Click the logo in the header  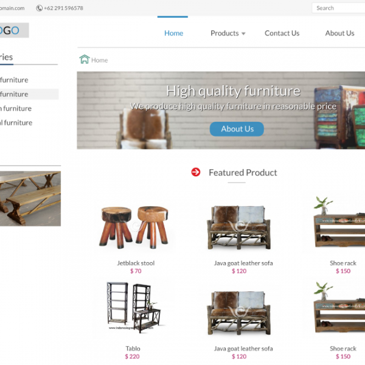point(14,30)
